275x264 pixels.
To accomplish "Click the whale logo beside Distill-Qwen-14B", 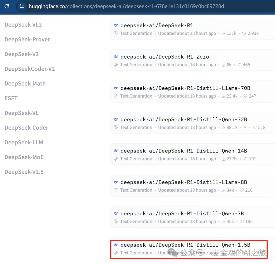I will (x=116, y=151).
